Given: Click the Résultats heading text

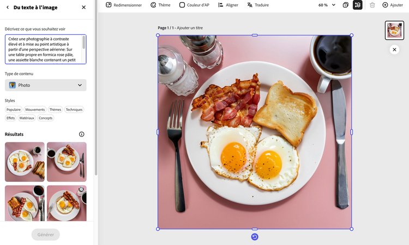Looking at the screenshot, I should [x=14, y=134].
